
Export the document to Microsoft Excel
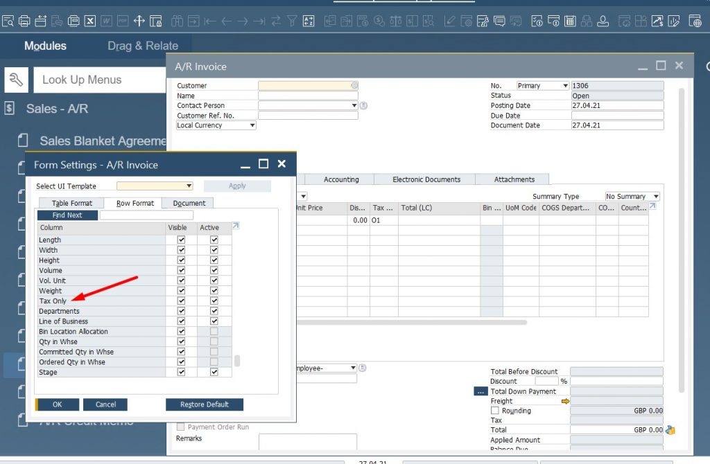90,21
